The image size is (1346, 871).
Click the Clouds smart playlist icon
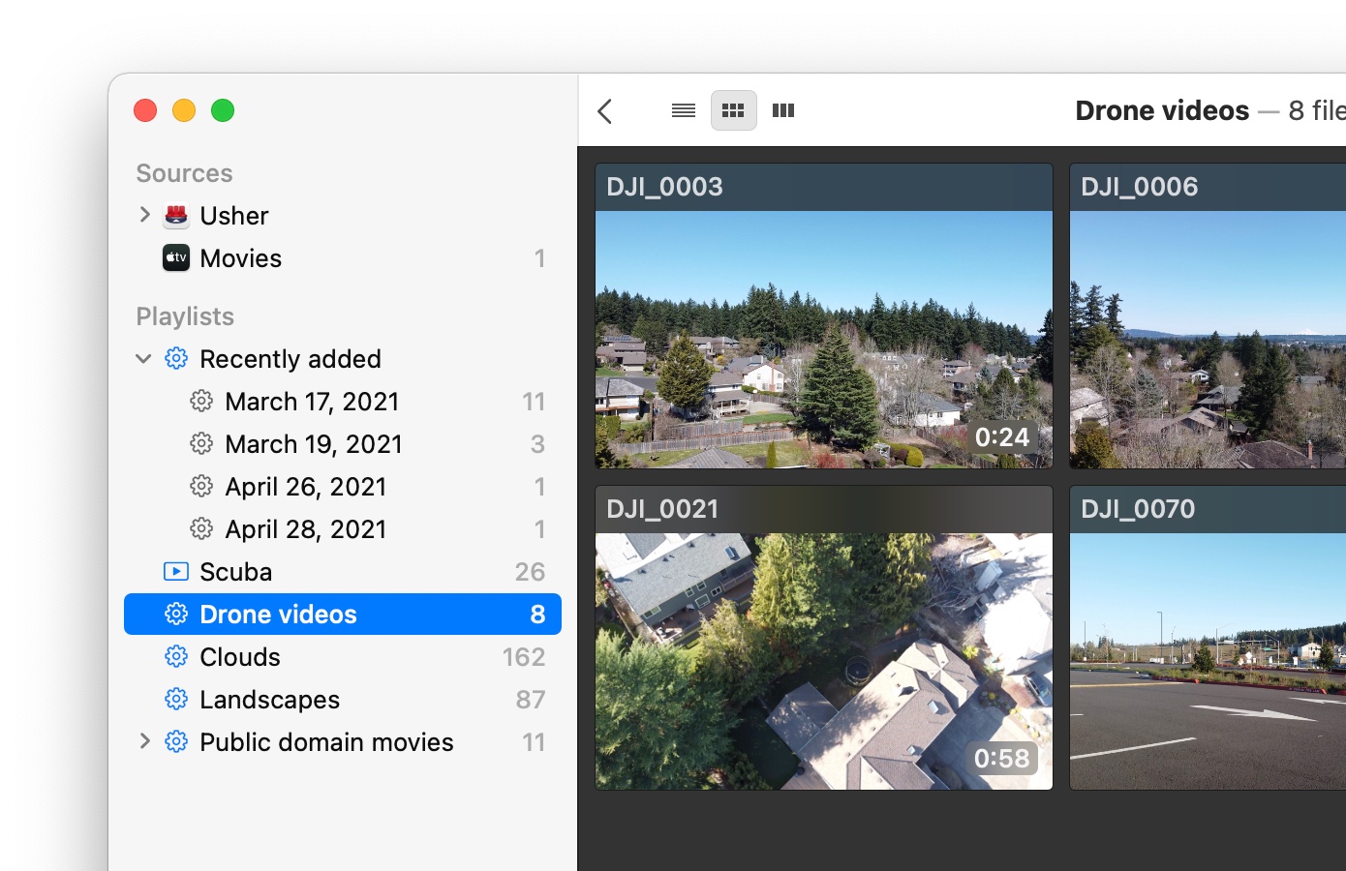click(x=176, y=656)
